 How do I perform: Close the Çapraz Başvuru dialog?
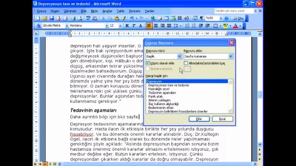[231, 43]
